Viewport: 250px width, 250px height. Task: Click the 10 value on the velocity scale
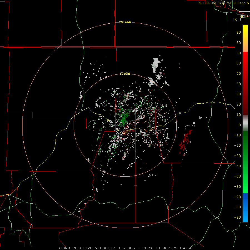(239, 115)
